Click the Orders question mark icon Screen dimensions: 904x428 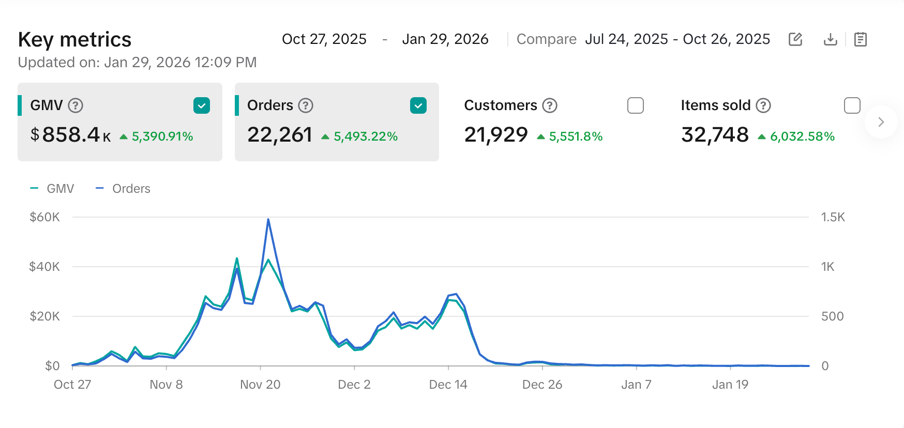(x=306, y=105)
